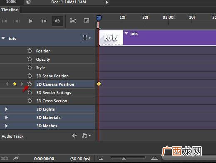Click the 30.00 fps frame rate
The image size is (216, 163).
[80, 158]
